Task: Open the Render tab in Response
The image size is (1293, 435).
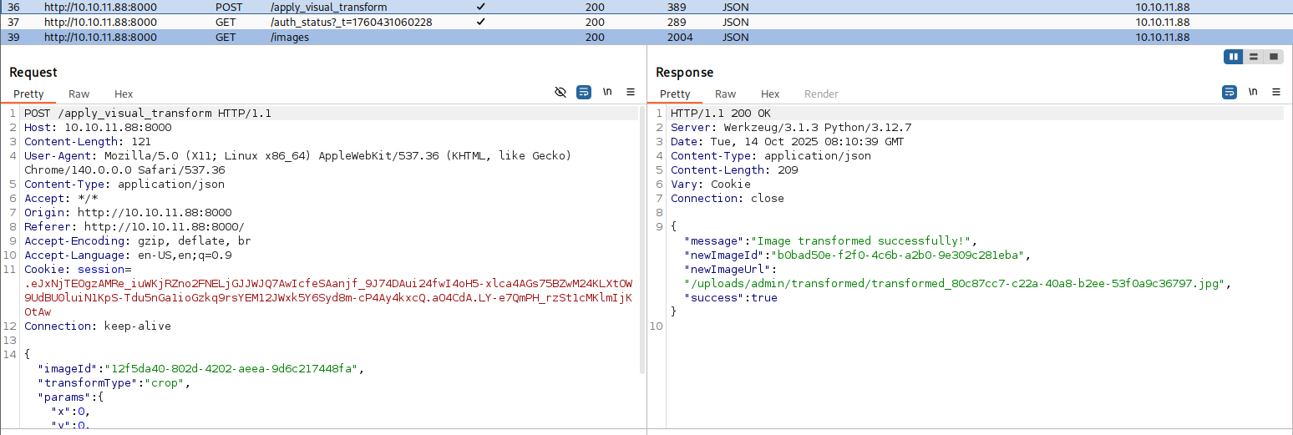Action: [821, 94]
